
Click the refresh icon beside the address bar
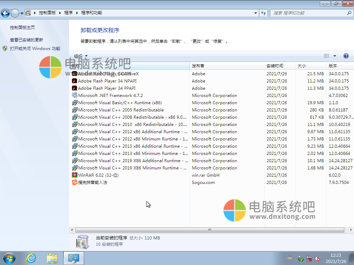click(x=263, y=12)
